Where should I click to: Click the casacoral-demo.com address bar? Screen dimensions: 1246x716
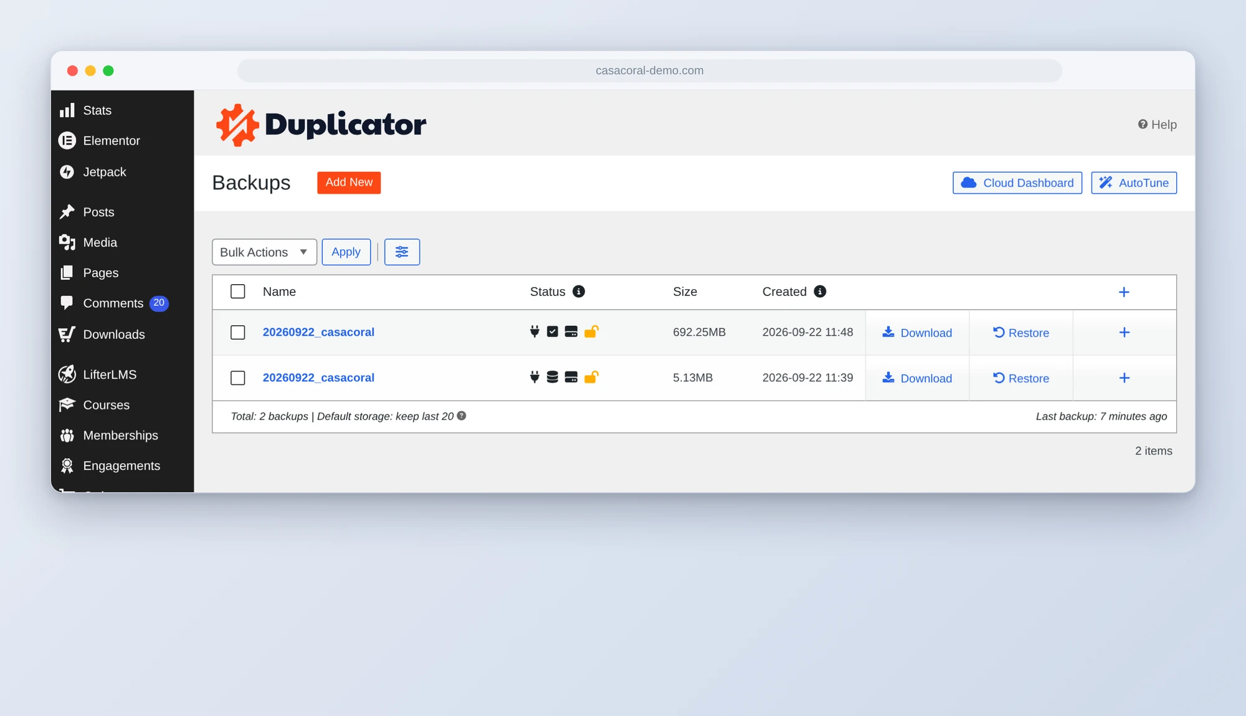point(649,70)
